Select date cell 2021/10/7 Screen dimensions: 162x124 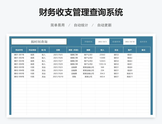(x=58, y=61)
